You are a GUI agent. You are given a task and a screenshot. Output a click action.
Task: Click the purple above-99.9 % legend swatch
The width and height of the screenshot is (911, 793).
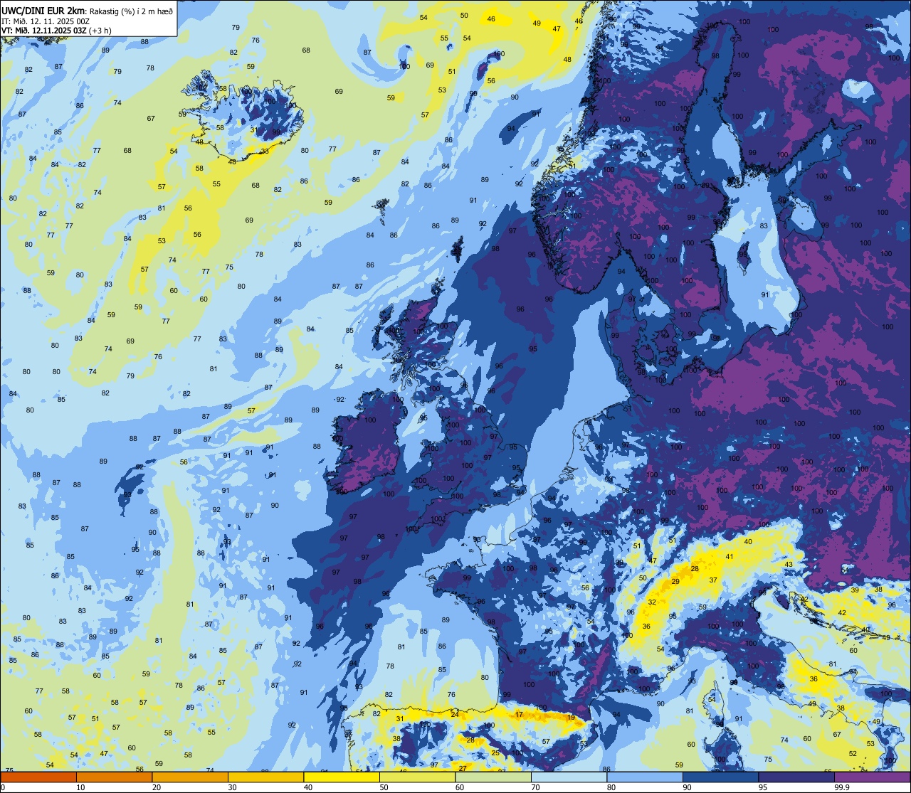[872, 777]
